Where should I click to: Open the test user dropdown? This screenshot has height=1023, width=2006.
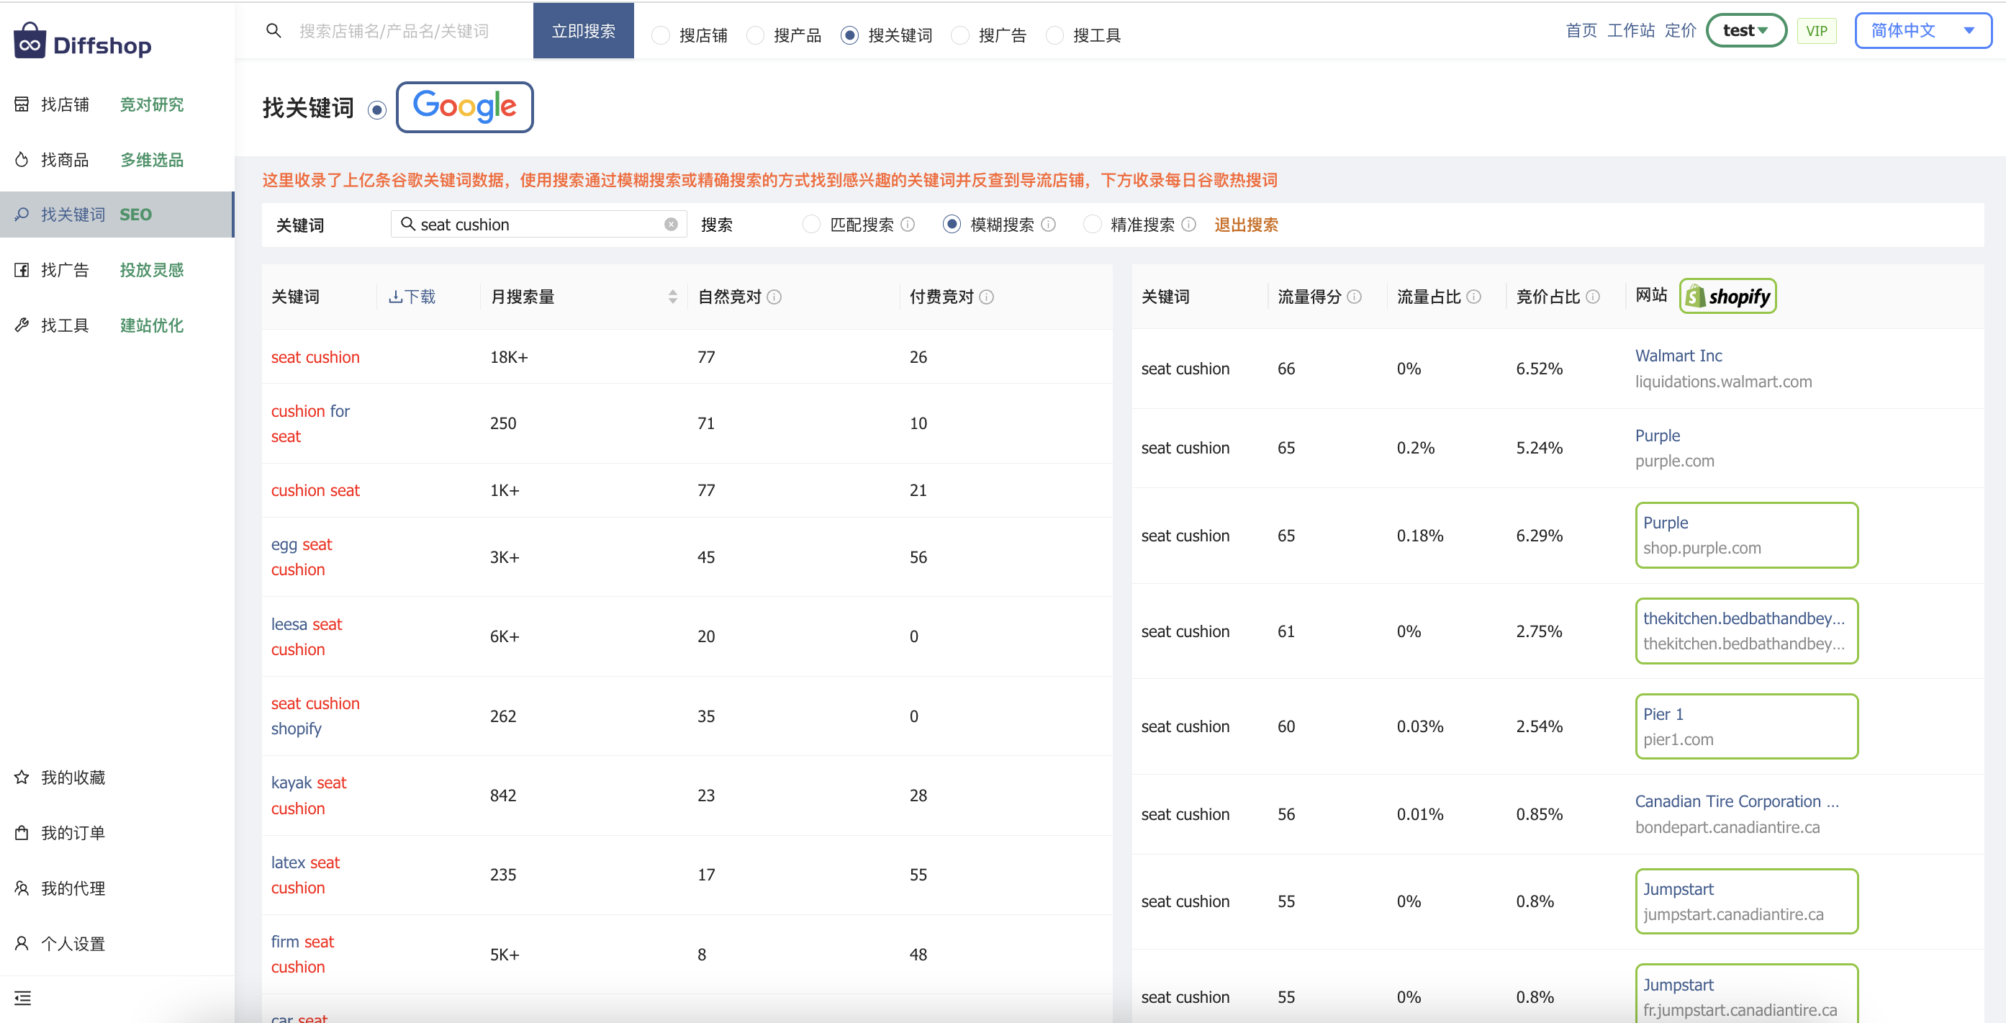pyautogui.click(x=1746, y=30)
